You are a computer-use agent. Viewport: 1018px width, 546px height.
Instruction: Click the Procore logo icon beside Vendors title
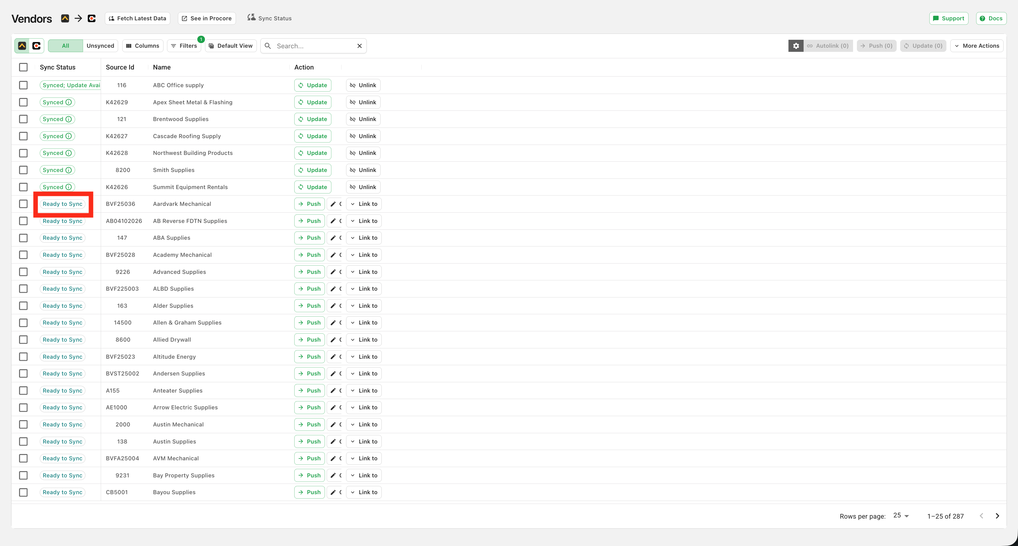pos(65,18)
